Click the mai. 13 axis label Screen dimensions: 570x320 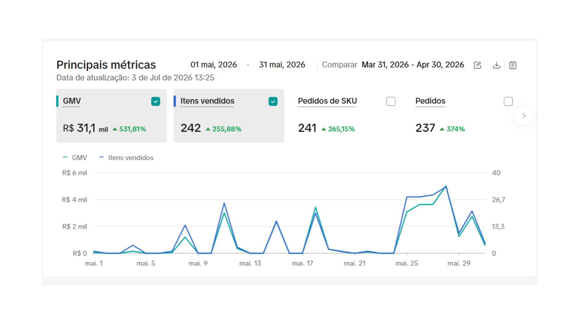coord(250,263)
